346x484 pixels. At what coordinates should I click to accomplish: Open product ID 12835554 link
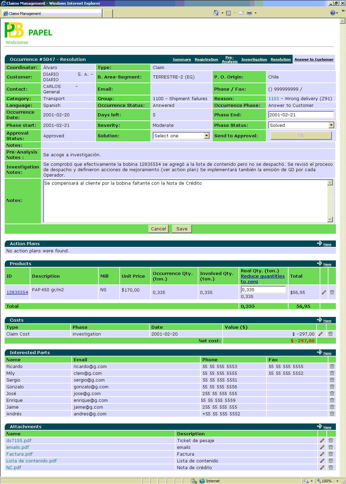17,293
